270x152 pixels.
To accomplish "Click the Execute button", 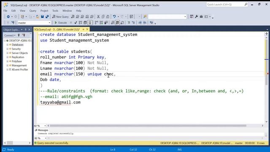I will 61,22.
